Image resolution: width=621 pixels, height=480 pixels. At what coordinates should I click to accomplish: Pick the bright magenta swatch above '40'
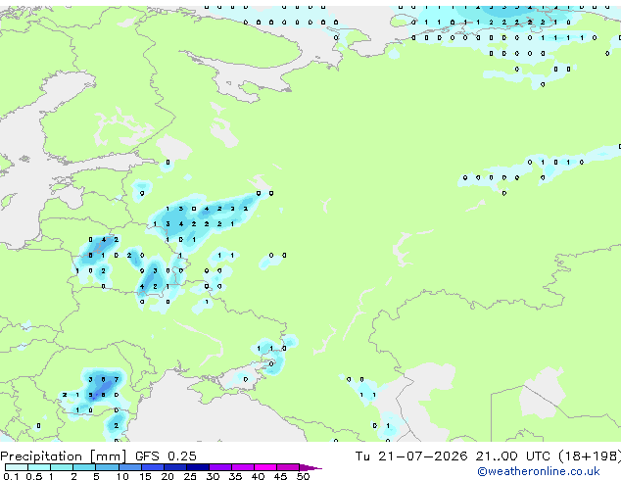(x=265, y=467)
